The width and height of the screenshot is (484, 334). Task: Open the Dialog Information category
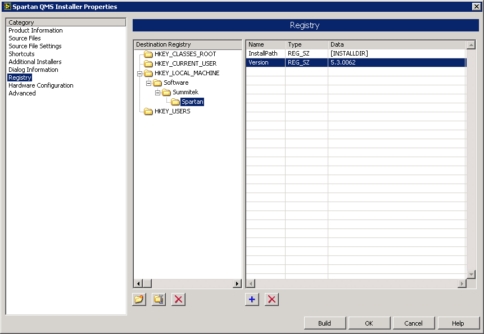[x=33, y=70]
